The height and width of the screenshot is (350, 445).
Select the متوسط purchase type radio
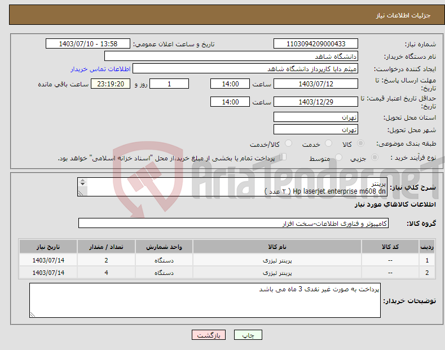point(338,157)
